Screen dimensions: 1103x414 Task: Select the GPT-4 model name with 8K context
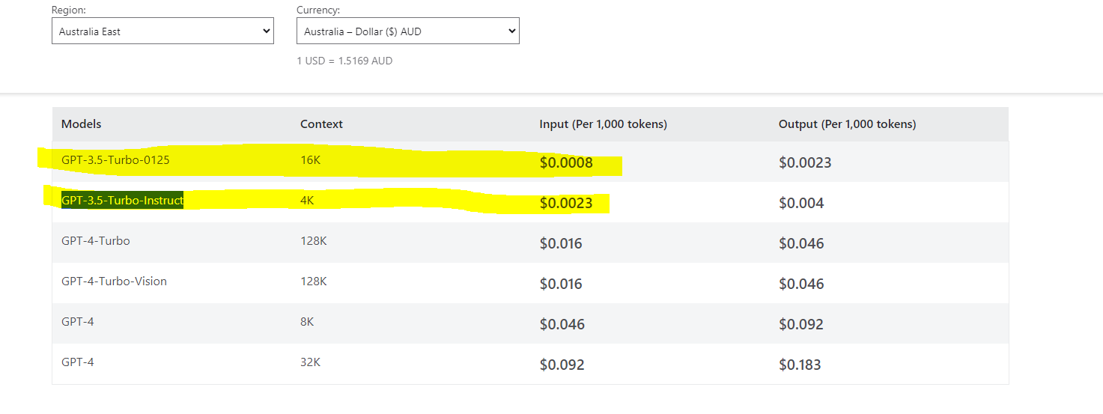(x=78, y=322)
